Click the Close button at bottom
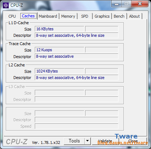151x149 pixels. point(133,141)
